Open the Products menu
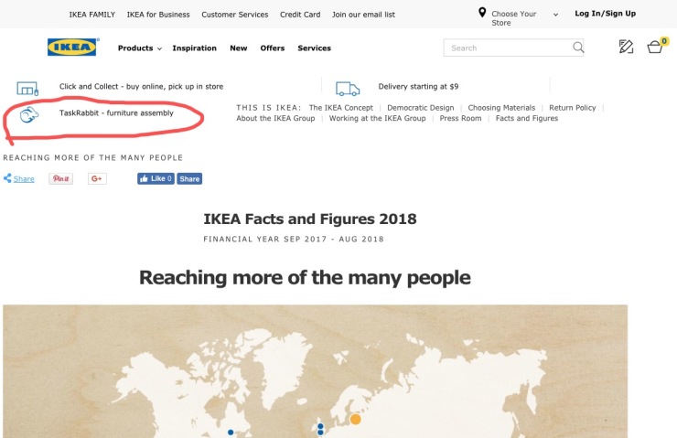The height and width of the screenshot is (438, 677). pos(135,48)
